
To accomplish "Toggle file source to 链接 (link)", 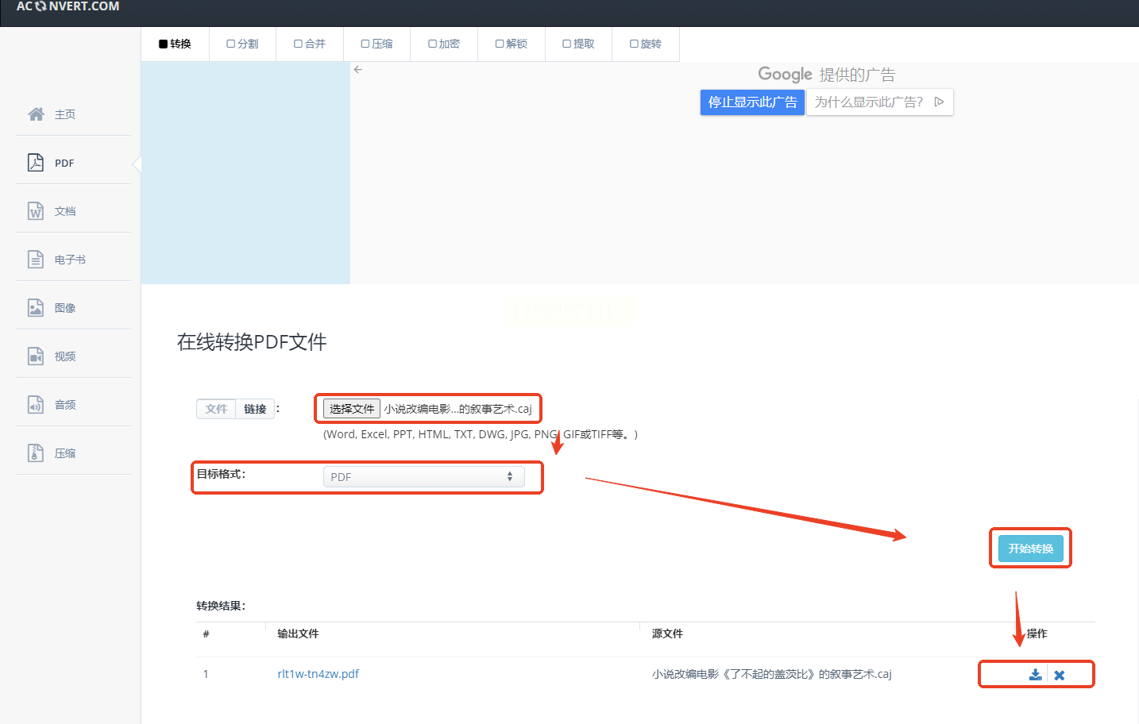I will pos(255,409).
